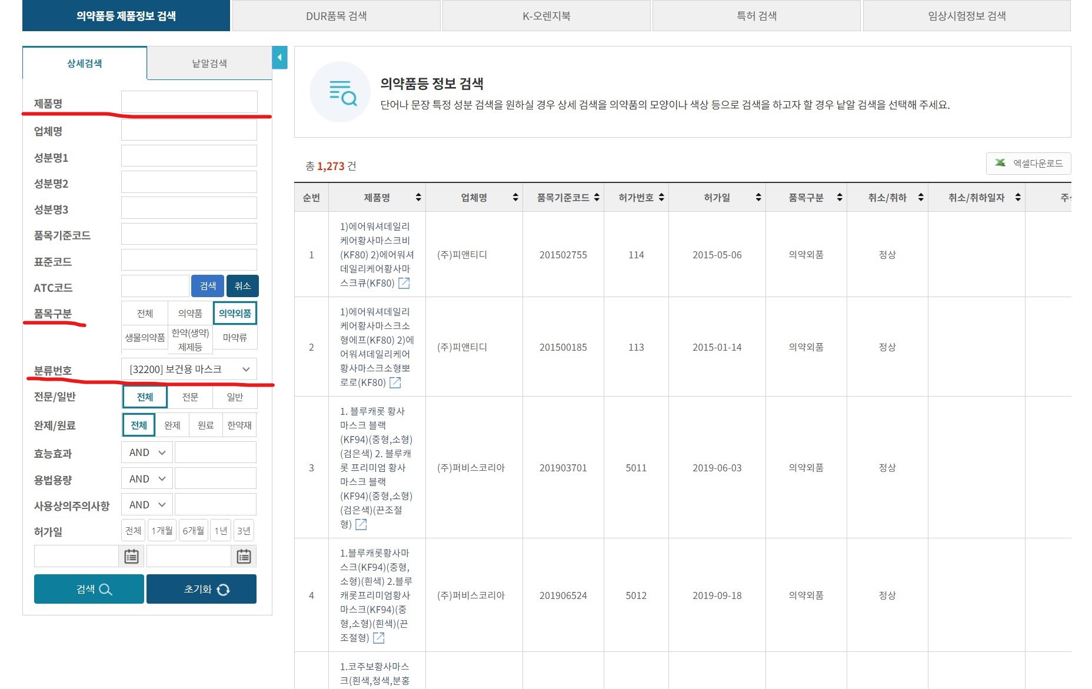Select 전체 in 품목구분 options
This screenshot has height=689, width=1092.
(145, 314)
